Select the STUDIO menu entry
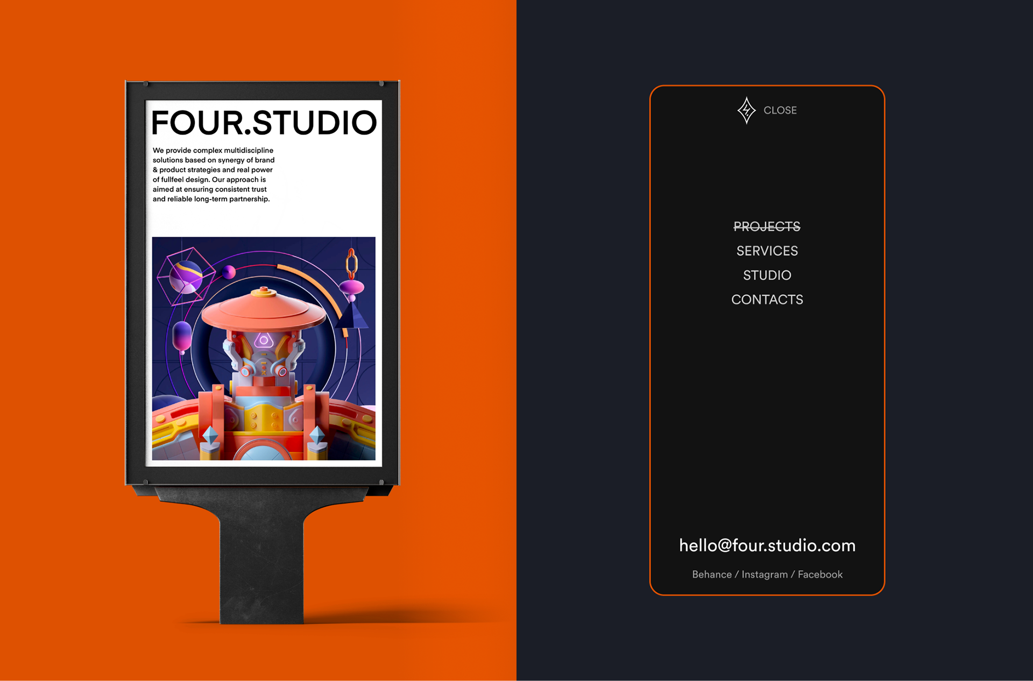Viewport: 1033px width, 681px height. point(767,275)
